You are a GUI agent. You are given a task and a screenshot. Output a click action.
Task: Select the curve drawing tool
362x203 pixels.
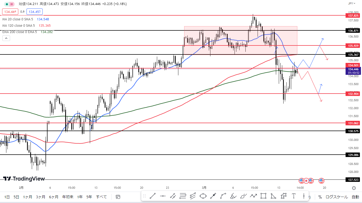(223, 196)
